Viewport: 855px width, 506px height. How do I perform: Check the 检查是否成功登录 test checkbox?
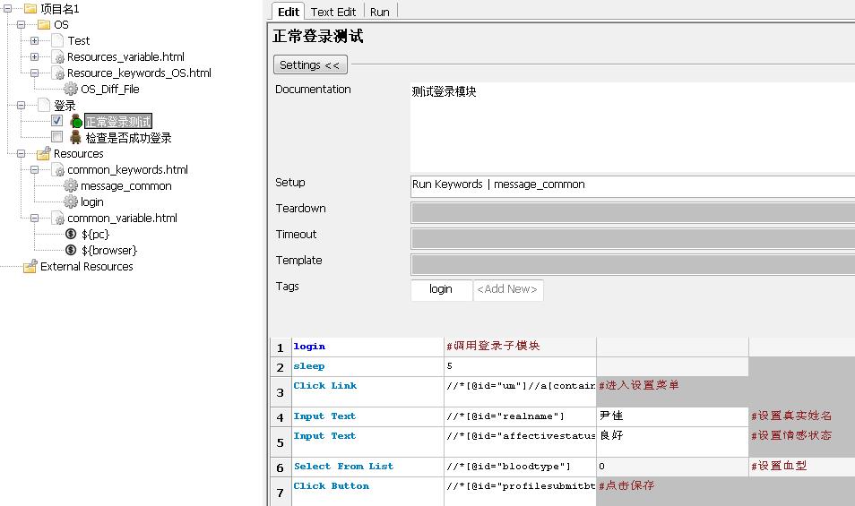[56, 137]
